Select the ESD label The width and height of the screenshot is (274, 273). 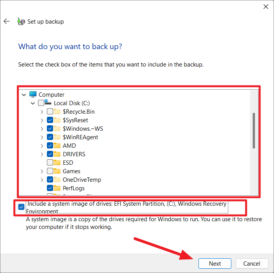[x=68, y=163]
